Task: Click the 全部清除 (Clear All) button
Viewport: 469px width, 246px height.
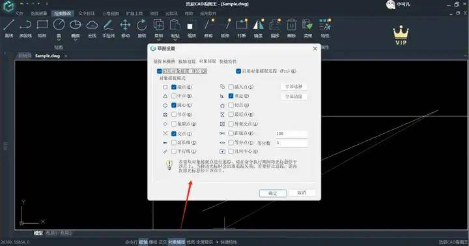Action: tap(294, 97)
